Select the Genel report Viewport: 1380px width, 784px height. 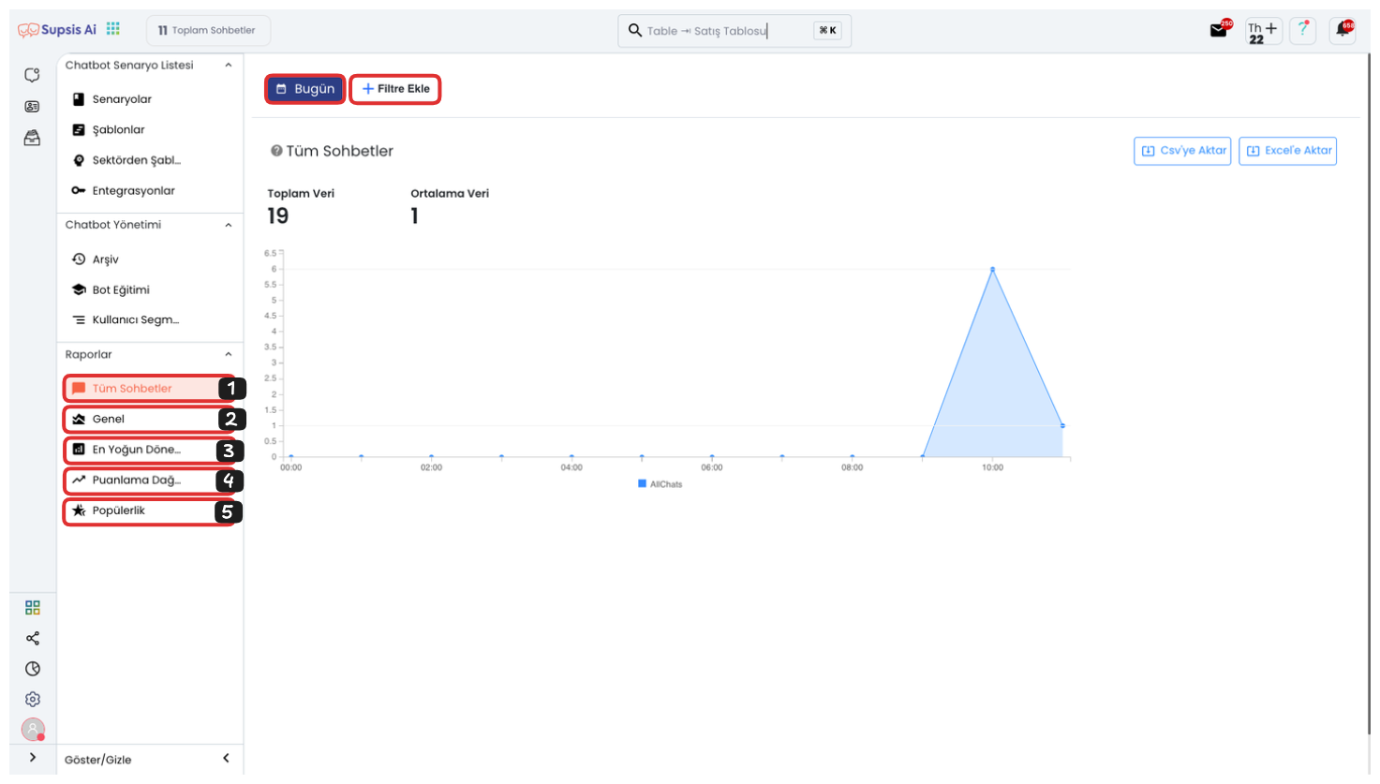point(149,420)
